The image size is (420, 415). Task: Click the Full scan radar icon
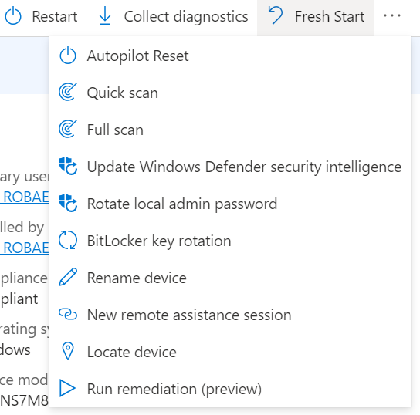tap(68, 130)
